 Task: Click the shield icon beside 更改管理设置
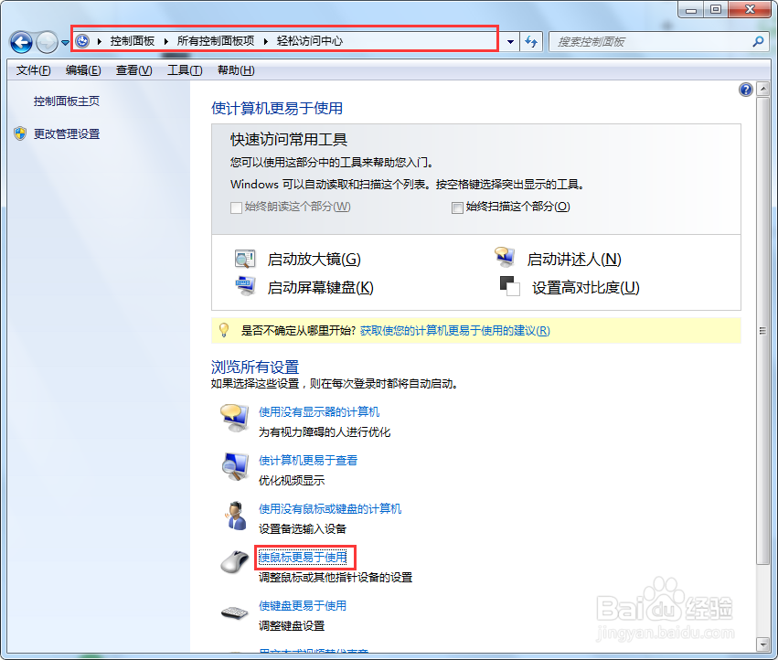pyautogui.click(x=20, y=133)
